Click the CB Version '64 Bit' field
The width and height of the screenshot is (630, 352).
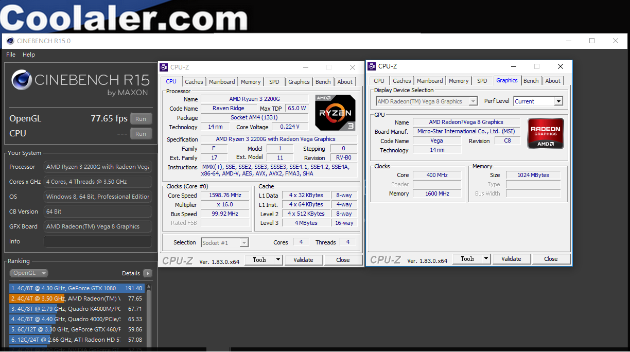(97, 212)
